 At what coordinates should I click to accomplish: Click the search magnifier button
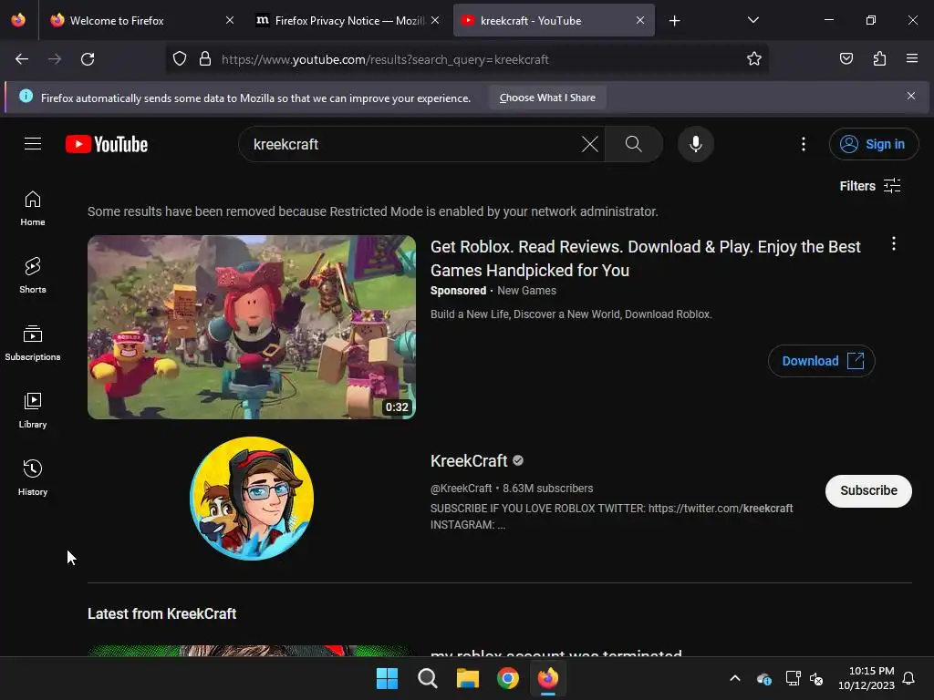tap(634, 144)
